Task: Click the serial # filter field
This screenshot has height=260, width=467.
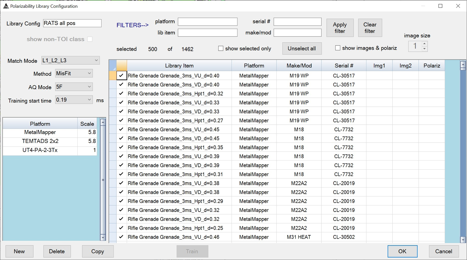Action: click(297, 22)
